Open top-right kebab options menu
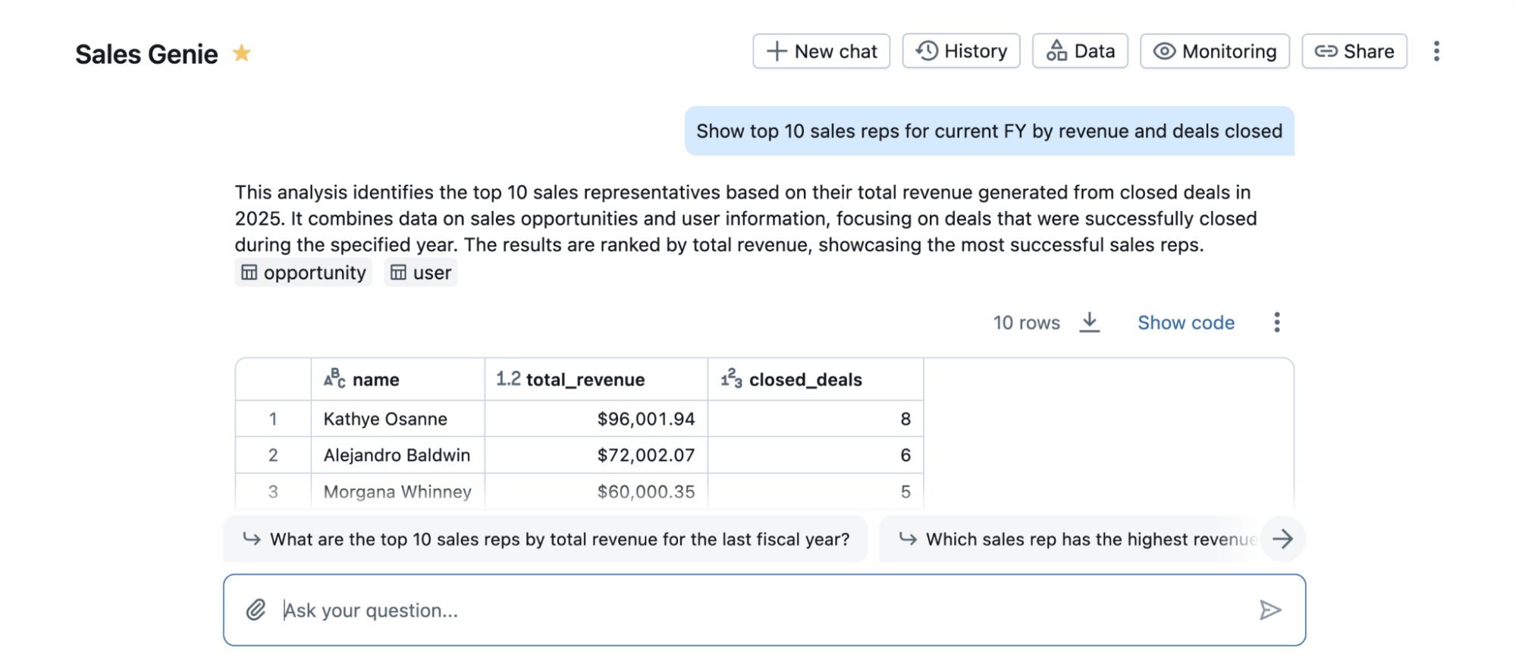 point(1436,52)
